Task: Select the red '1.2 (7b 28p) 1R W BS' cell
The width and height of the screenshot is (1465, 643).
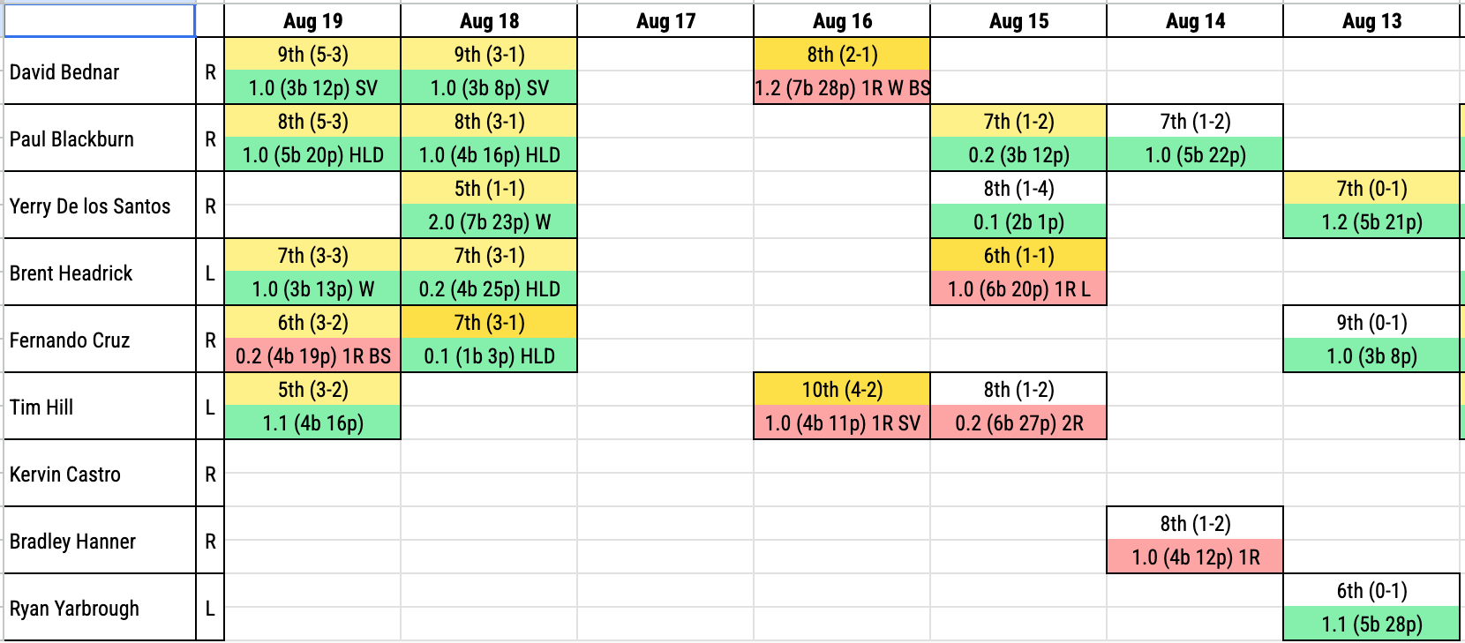Action: coord(842,88)
